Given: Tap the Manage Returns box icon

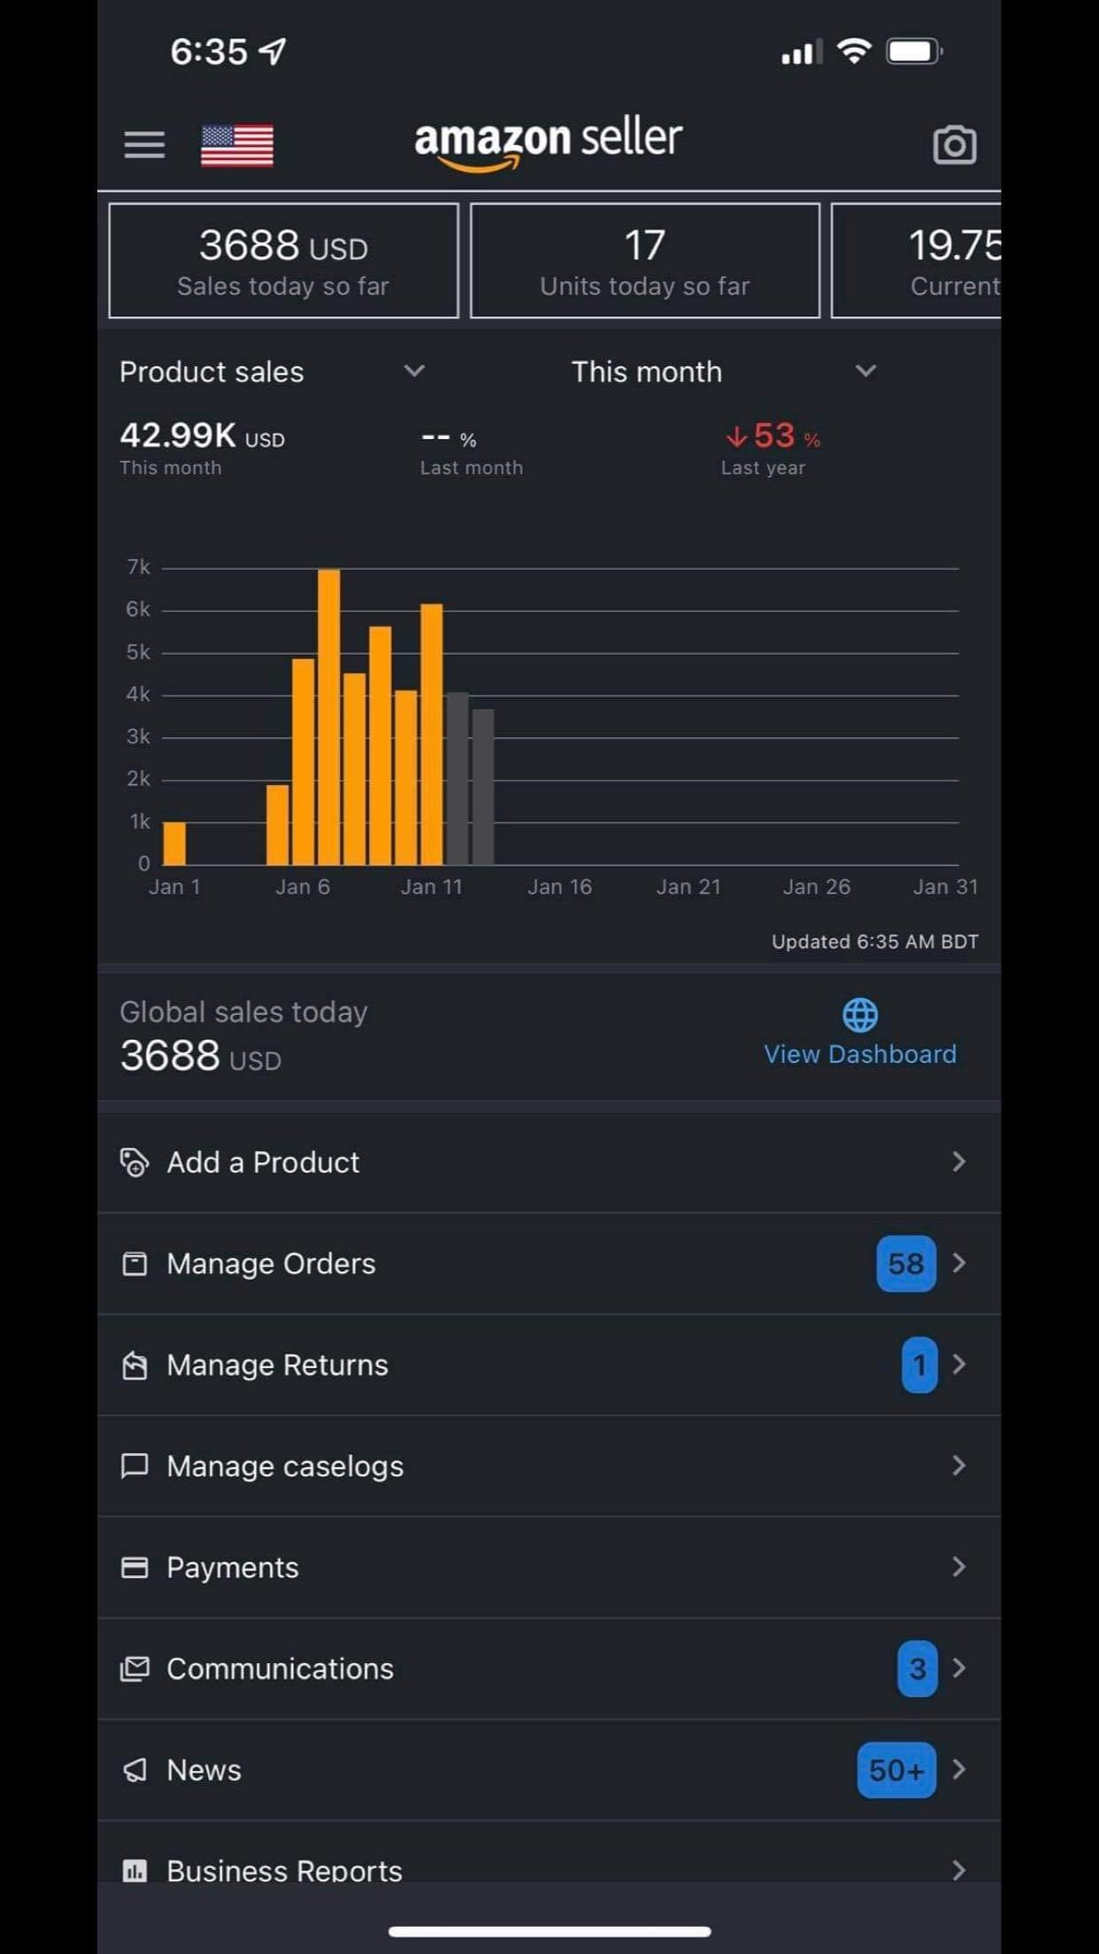Looking at the screenshot, I should click(134, 1365).
